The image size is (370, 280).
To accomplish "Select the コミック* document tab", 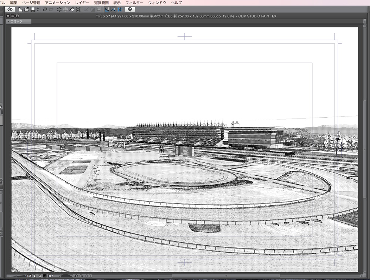I will [18, 21].
